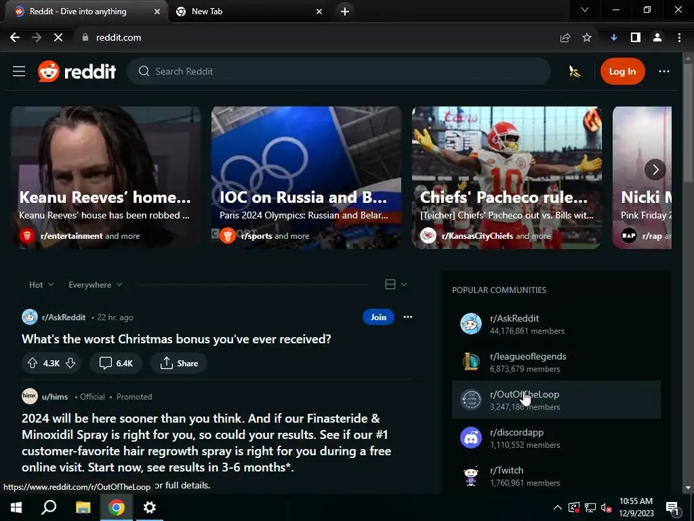This screenshot has width=694, height=521.
Task: Click the r/leagueoflegends community icon
Action: (471, 362)
